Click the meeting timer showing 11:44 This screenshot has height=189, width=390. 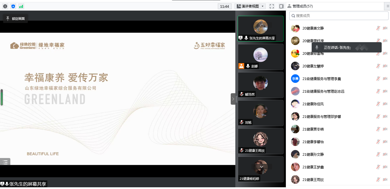(x=224, y=6)
